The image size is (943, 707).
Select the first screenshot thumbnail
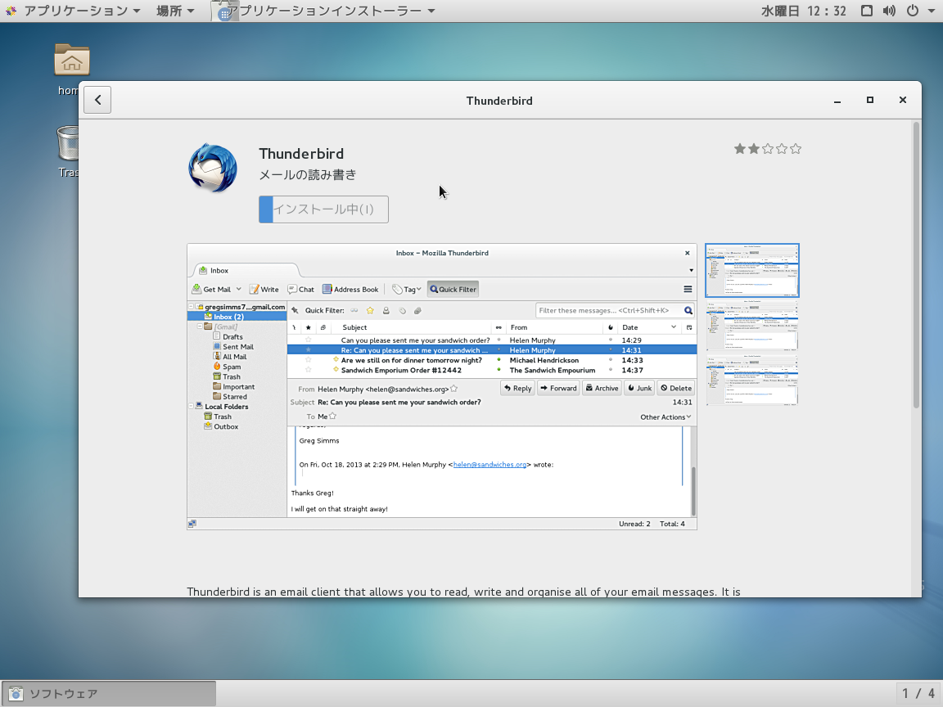[x=752, y=271]
